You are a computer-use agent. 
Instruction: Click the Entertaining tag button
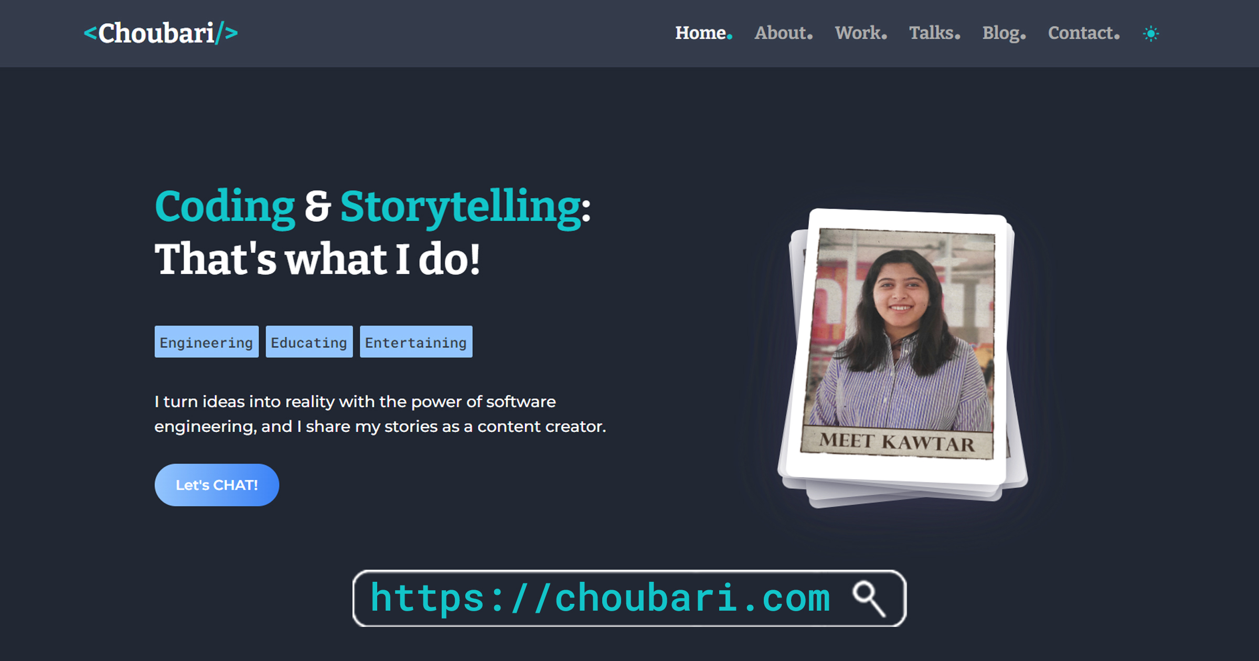(415, 342)
